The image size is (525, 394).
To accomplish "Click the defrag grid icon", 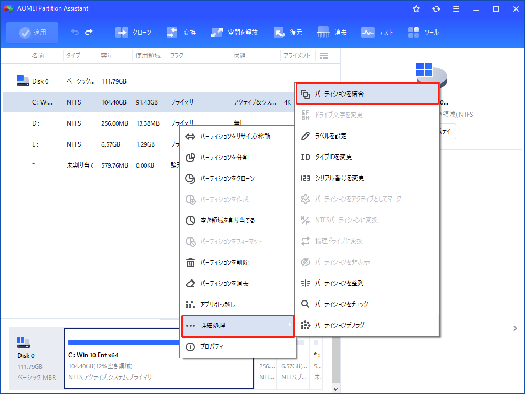I will [305, 325].
